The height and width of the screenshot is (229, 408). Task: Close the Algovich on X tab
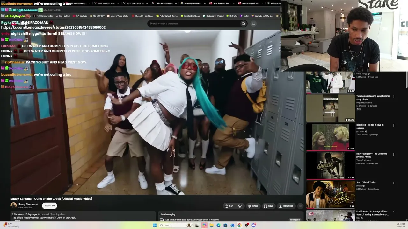pyautogui.click(x=118, y=3)
